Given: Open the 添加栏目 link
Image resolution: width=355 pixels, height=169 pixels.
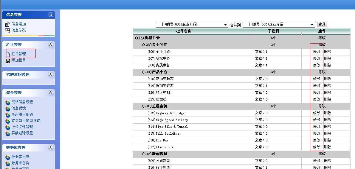Looking at the screenshot, I should [x=19, y=60].
